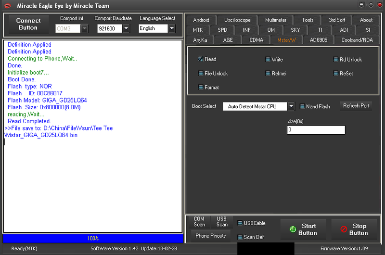Go to the Tools tab
This screenshot has width=385, height=255.
[x=308, y=20]
